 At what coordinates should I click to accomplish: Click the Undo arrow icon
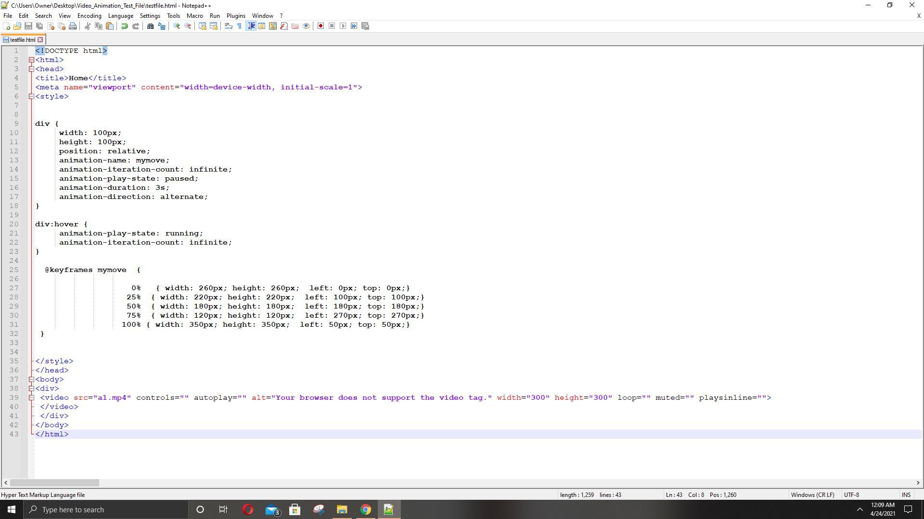[124, 26]
